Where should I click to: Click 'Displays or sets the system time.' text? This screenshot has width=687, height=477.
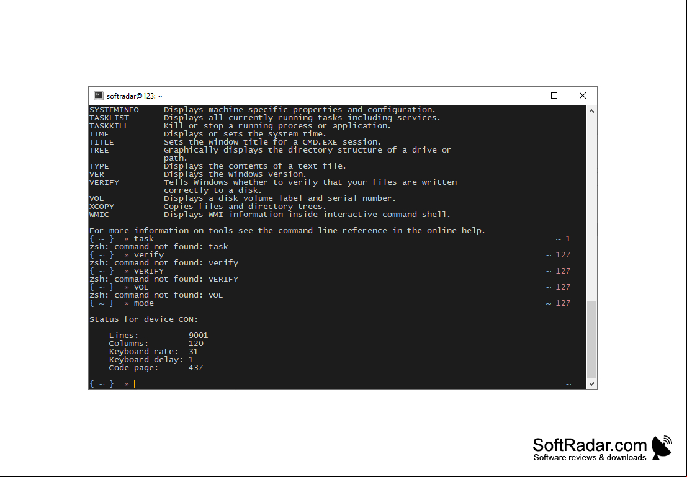(245, 134)
